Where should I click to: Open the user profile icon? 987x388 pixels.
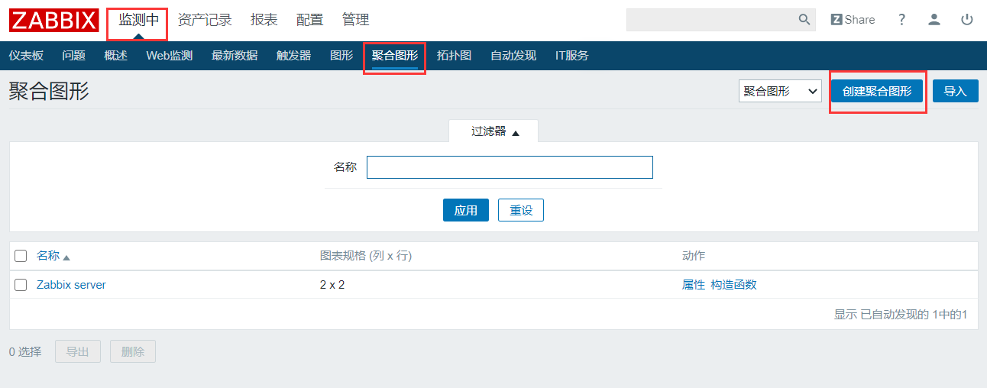click(934, 20)
